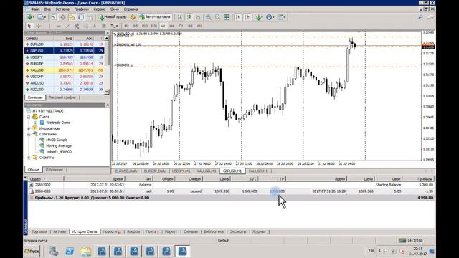Switch chart to bar chart mode
This screenshot has width=459, height=258.
(180, 17)
